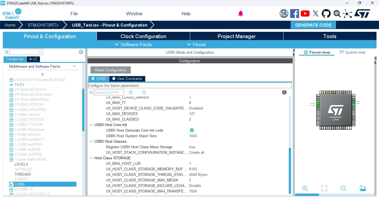Screen dimensions: 379x198
Task: Click the search magnifier in categories panel
Action: (x=7, y=52)
